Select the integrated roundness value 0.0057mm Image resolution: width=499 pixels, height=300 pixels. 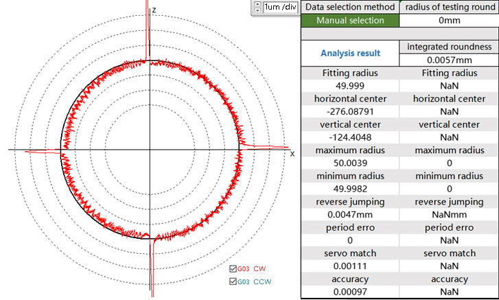point(449,60)
